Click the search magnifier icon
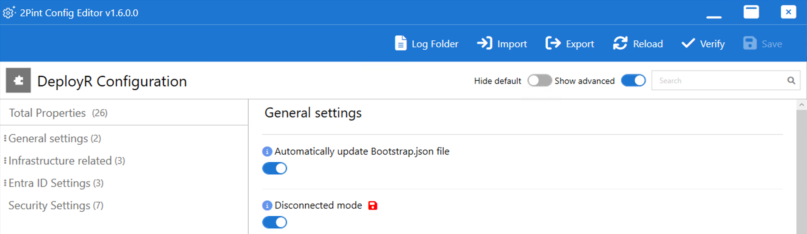The height and width of the screenshot is (234, 807). (791, 81)
